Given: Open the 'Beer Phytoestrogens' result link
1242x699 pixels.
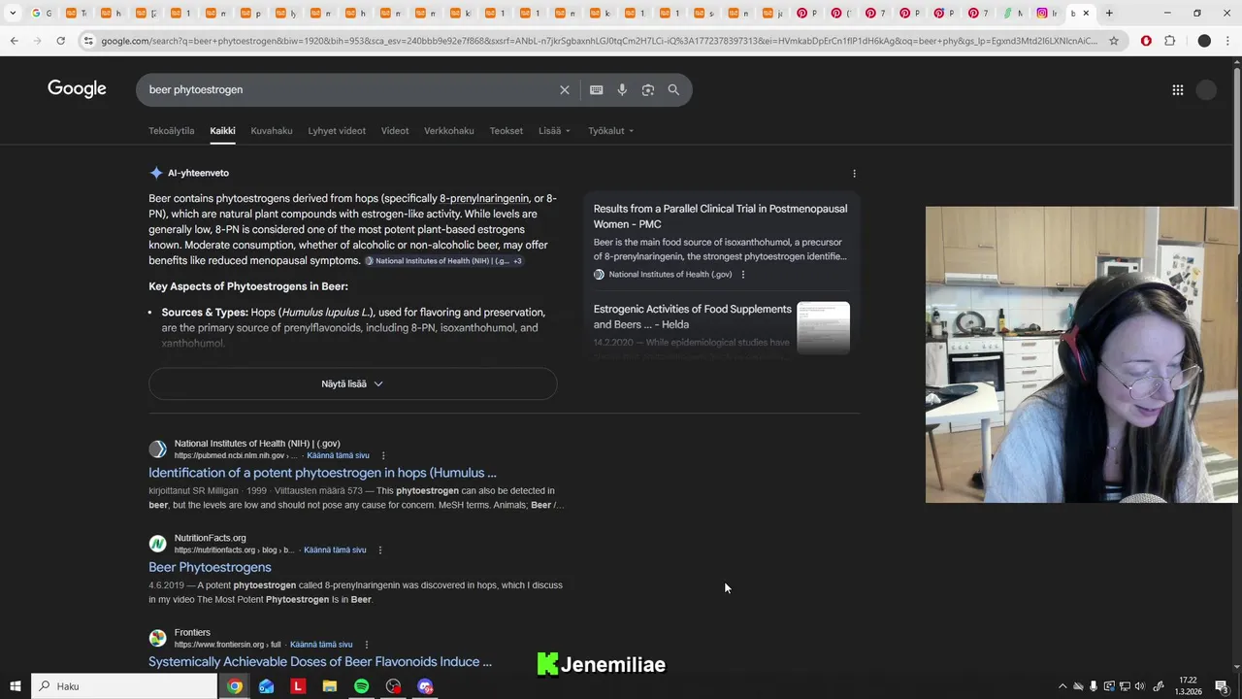Looking at the screenshot, I should (x=210, y=567).
